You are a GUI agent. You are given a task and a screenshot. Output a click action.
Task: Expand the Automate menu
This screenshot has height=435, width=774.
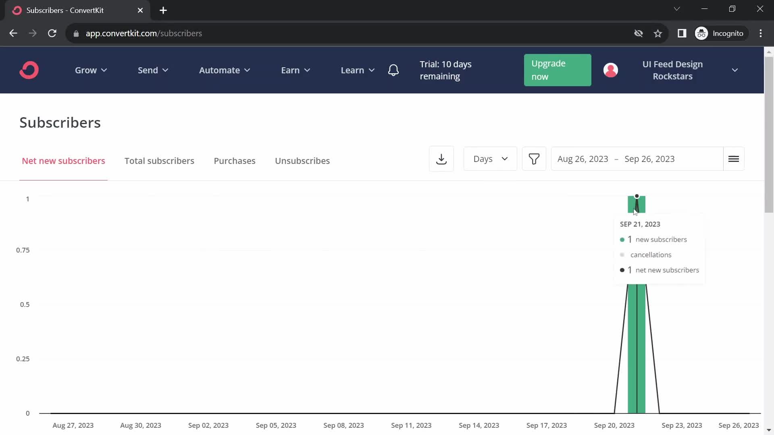coord(225,70)
